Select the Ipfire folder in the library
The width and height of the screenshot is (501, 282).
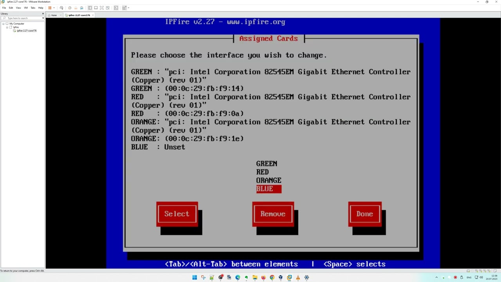click(x=16, y=27)
